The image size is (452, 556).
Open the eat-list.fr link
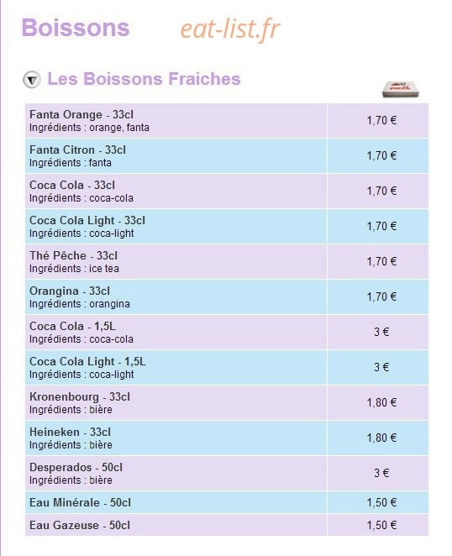tap(230, 29)
